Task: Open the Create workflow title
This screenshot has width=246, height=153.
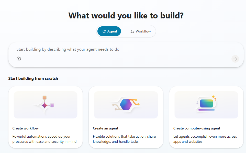Action: pyautogui.click(x=25, y=128)
